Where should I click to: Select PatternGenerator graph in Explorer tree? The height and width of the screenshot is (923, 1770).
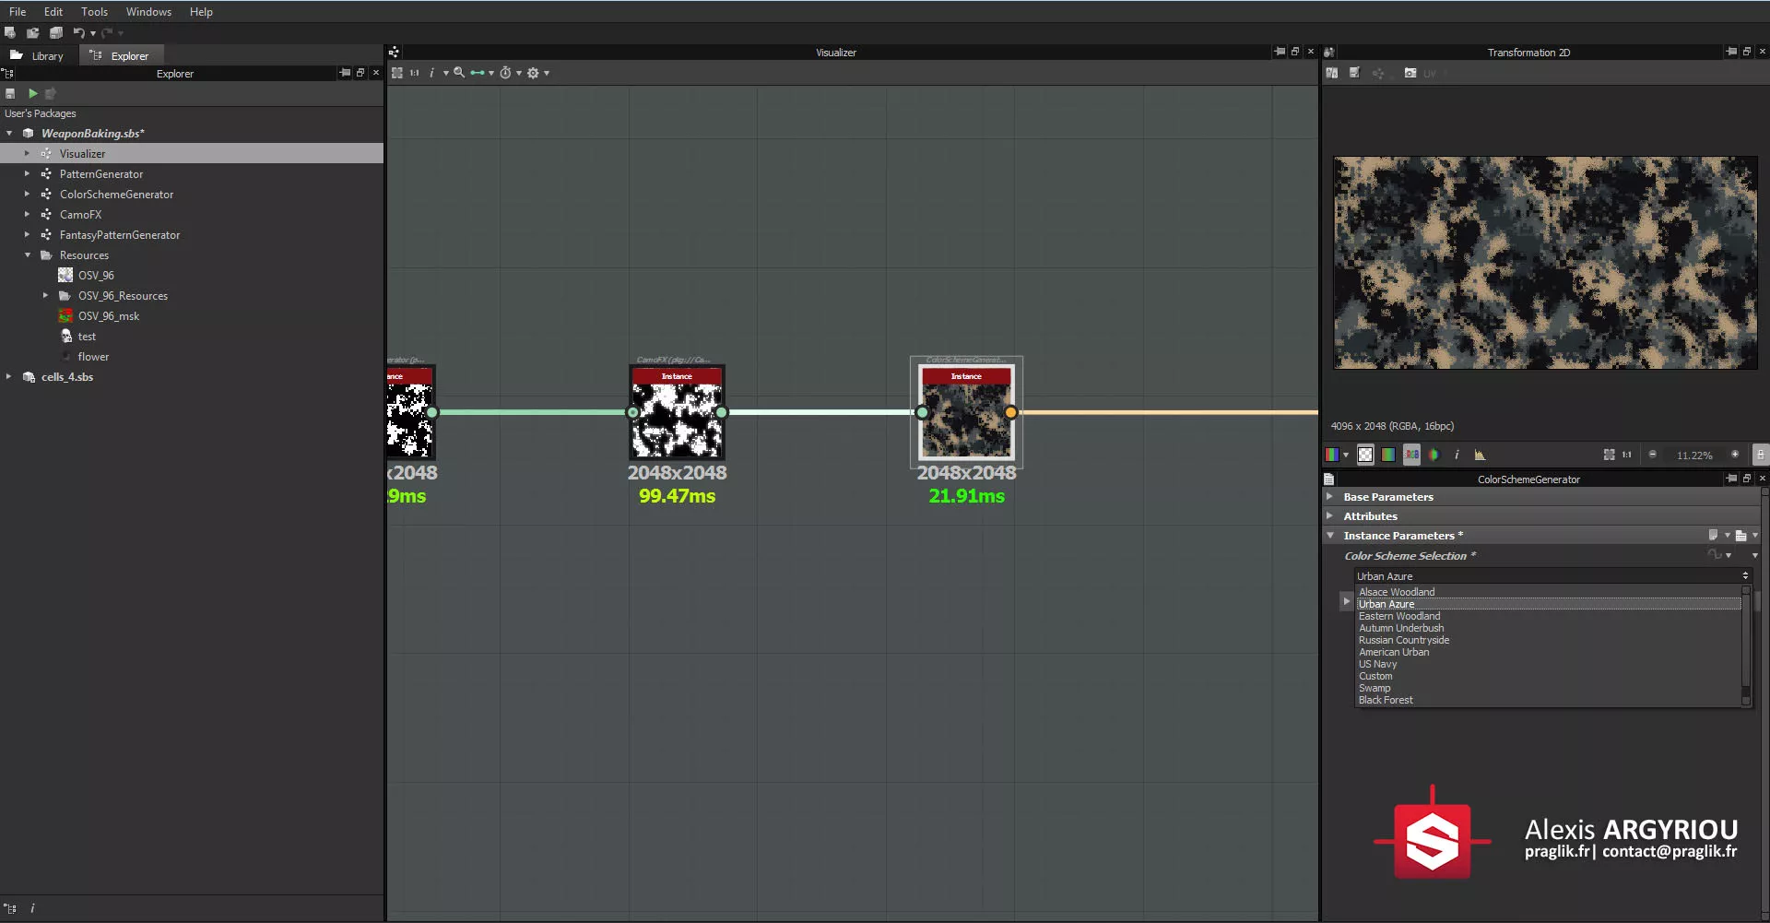pyautogui.click(x=101, y=174)
